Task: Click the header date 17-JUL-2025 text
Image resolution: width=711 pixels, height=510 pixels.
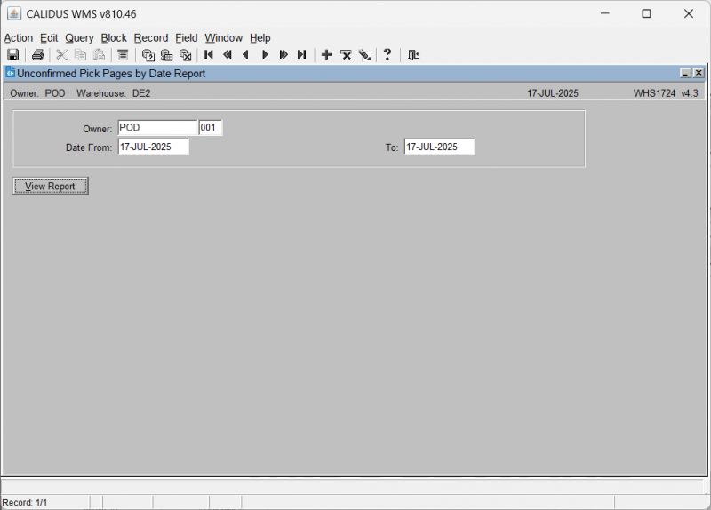Action: coord(553,93)
